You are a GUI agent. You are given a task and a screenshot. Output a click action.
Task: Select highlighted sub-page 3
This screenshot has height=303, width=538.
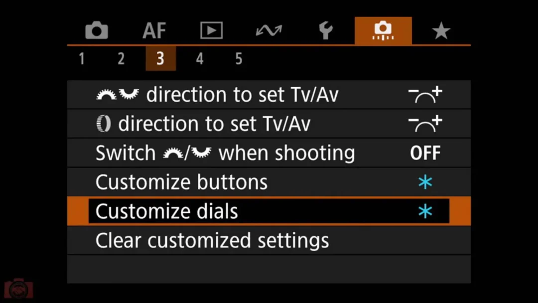160,59
